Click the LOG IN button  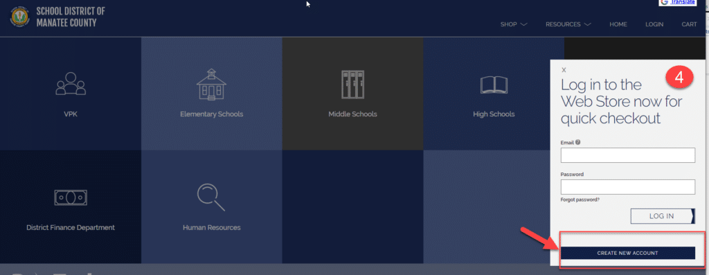663,216
